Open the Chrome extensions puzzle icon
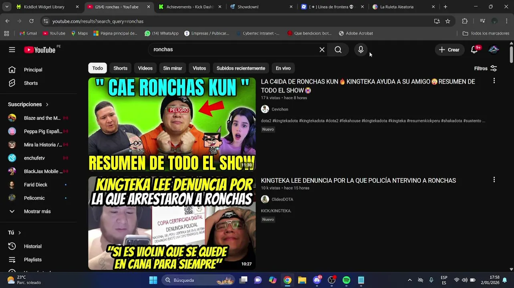This screenshot has width=514, height=288. (465, 21)
